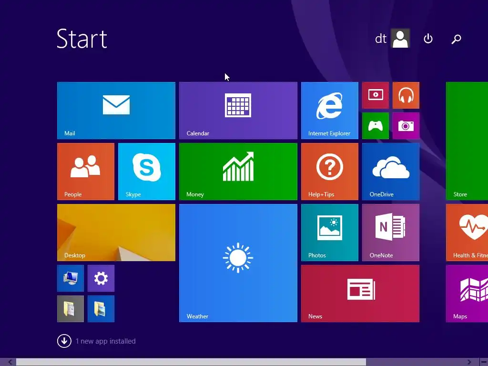Viewport: 488px width, 366px height.
Task: Launch the OneNote tile
Action: point(391,233)
